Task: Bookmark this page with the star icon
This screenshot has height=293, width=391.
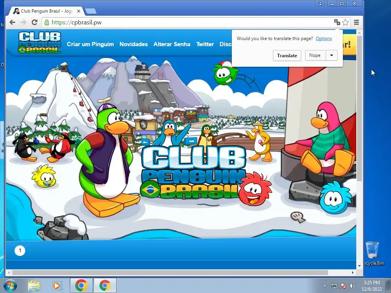Action: click(x=345, y=23)
